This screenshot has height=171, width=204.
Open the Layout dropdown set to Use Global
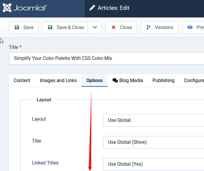coord(153,120)
